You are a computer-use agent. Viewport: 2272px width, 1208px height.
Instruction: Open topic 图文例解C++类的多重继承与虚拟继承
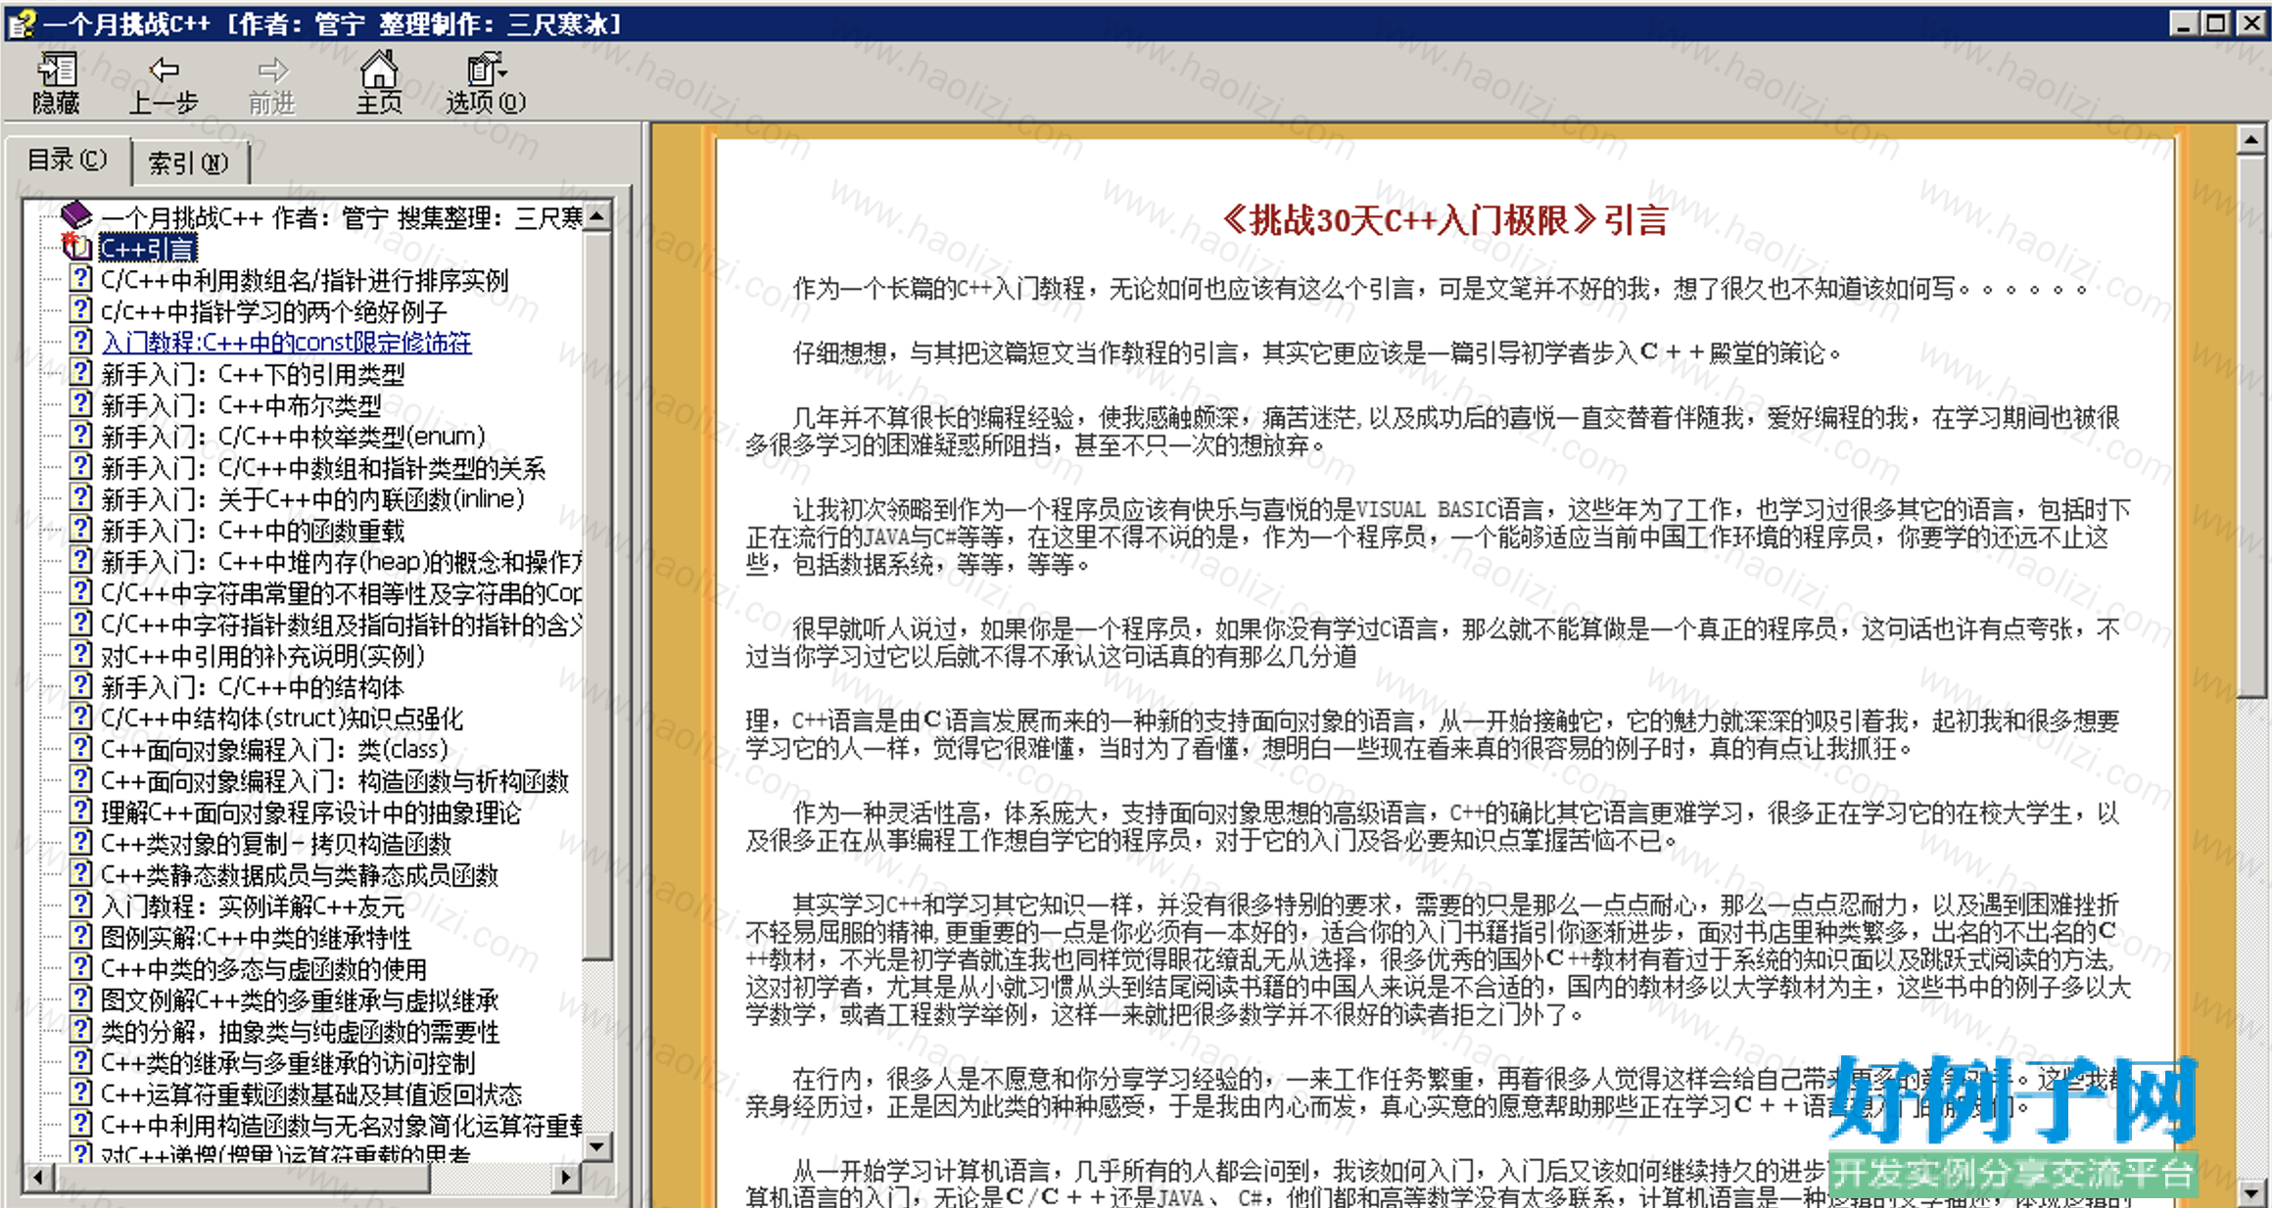click(300, 999)
